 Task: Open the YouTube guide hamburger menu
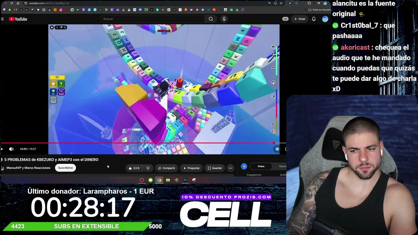pyautogui.click(x=2, y=19)
